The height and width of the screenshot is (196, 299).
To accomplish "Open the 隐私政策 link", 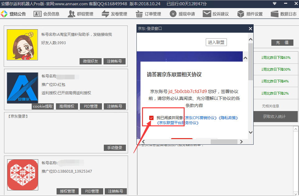I will (228, 118).
